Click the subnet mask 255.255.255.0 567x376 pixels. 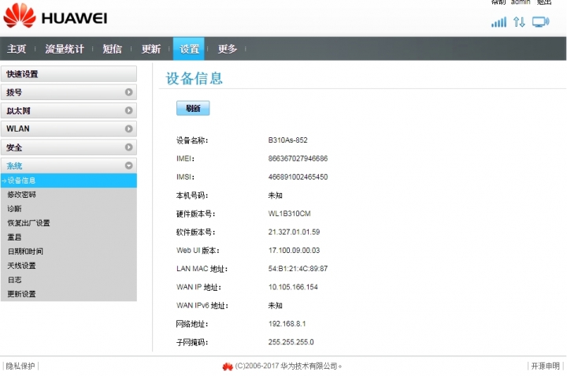coord(291,342)
